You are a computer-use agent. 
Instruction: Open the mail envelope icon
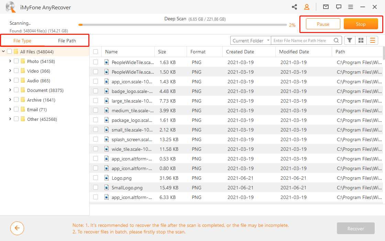[326, 7]
